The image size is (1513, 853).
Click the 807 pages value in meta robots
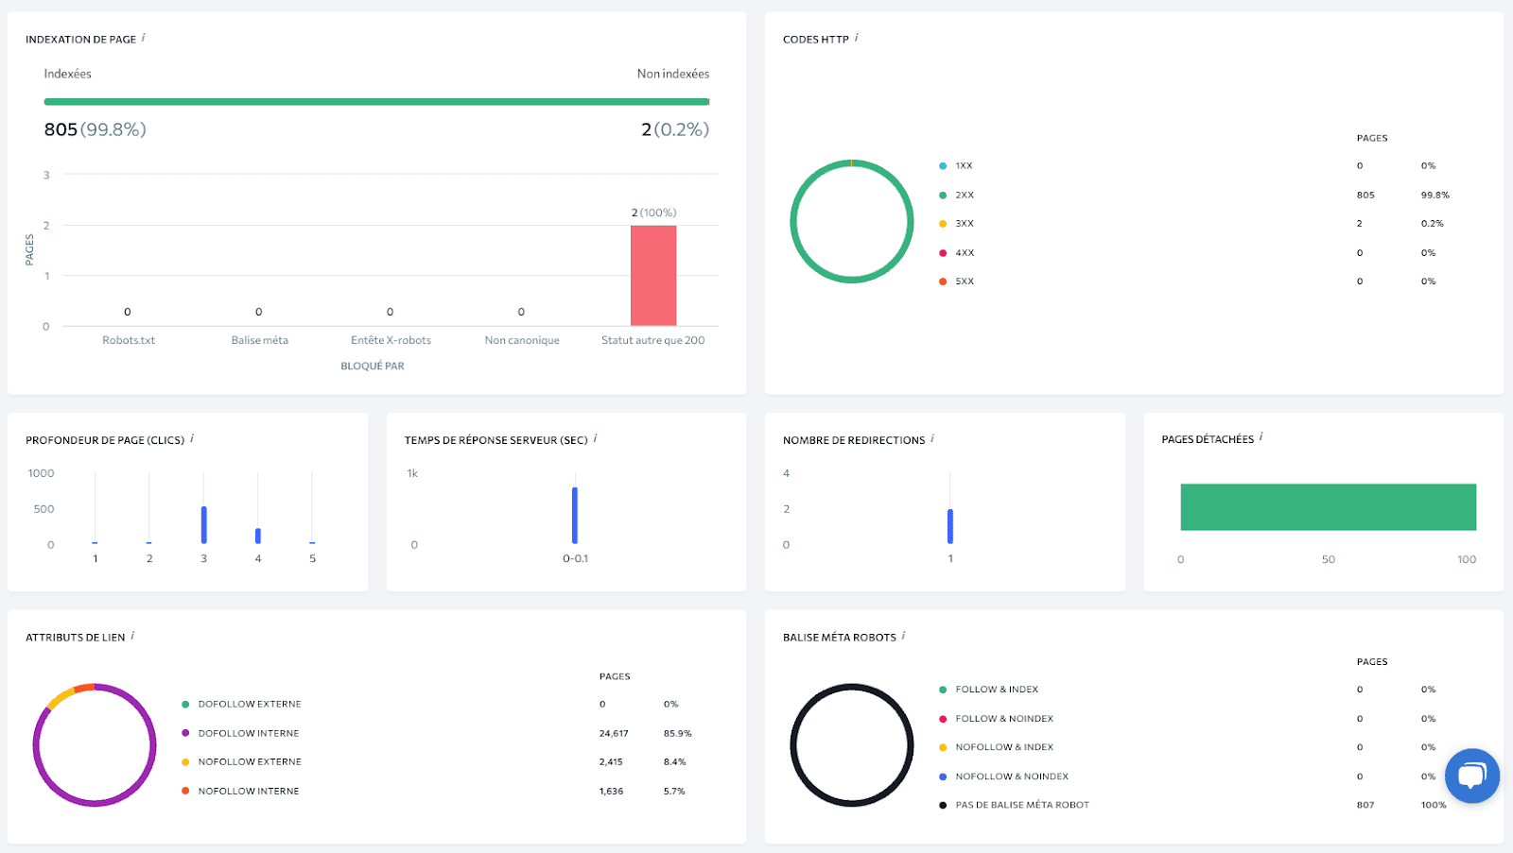tap(1365, 805)
